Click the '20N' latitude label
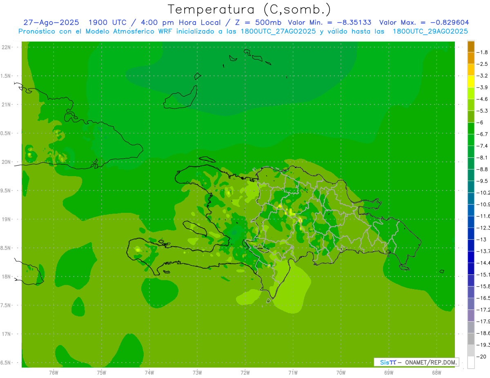Viewport: 490px width, 378px height. (x=7, y=162)
